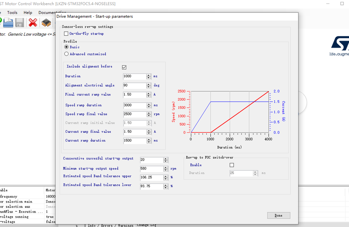Click the Alignment electrical angle field
The width and height of the screenshot is (349, 227).
click(135, 85)
